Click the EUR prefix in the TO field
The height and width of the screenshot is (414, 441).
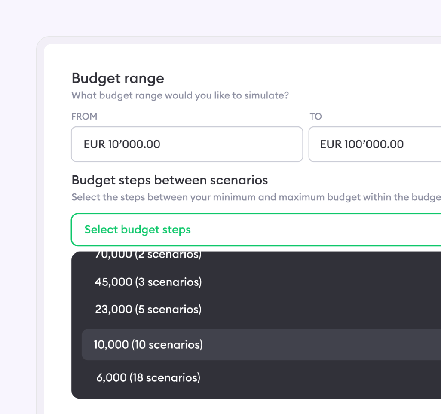point(331,144)
